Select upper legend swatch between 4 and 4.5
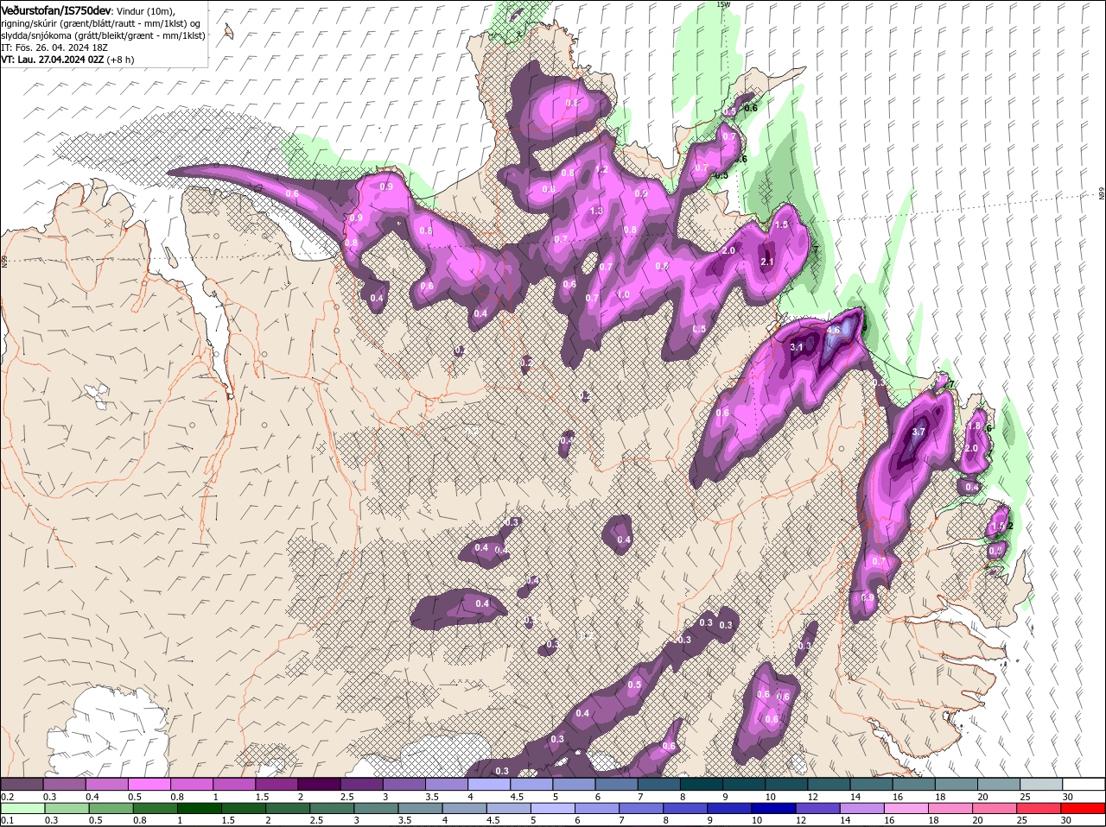The height and width of the screenshot is (827, 1106). (489, 784)
